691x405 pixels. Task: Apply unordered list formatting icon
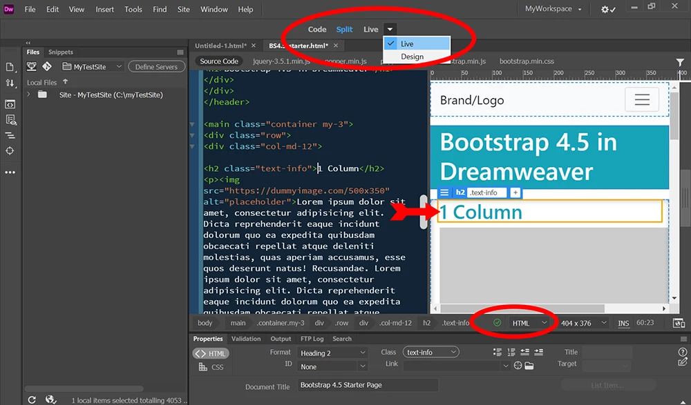pyautogui.click(x=498, y=352)
